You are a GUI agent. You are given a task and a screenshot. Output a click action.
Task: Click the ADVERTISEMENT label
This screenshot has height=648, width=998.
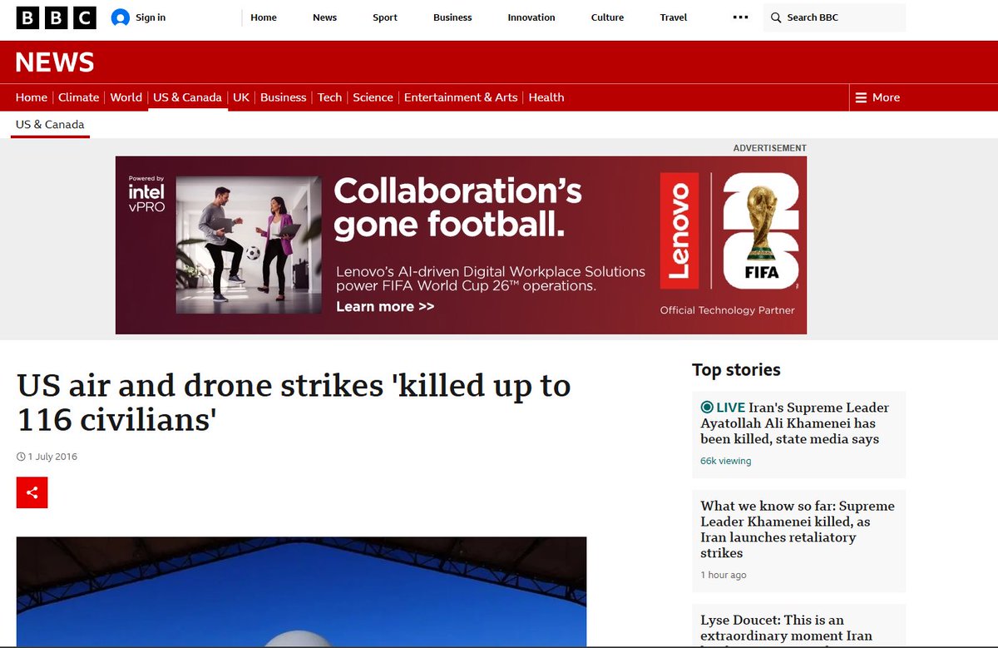769,148
